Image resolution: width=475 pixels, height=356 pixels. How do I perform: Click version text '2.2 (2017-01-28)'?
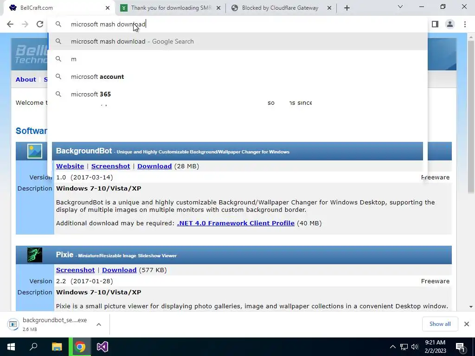(84, 281)
